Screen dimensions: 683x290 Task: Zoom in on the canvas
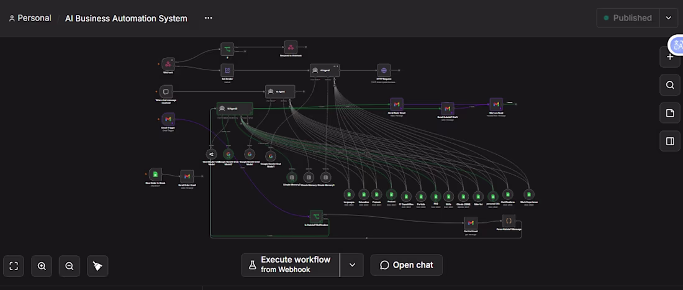(x=42, y=266)
